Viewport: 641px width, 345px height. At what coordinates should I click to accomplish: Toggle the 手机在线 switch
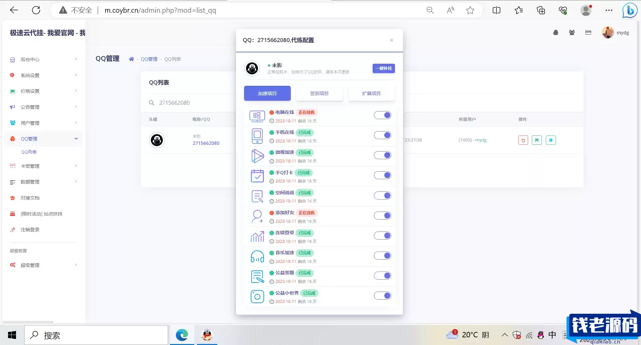click(x=383, y=135)
